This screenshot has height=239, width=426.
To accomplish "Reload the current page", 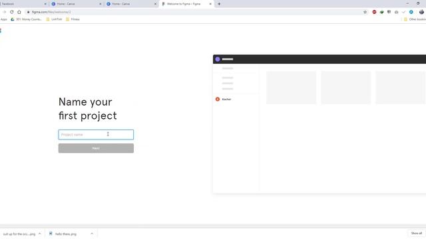I will 12,12.
